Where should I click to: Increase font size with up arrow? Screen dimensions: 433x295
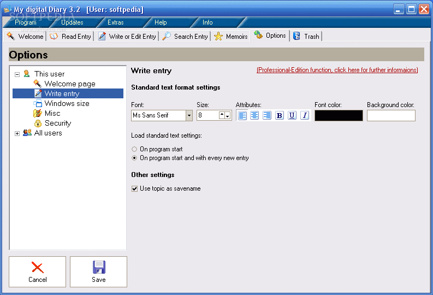point(222,115)
